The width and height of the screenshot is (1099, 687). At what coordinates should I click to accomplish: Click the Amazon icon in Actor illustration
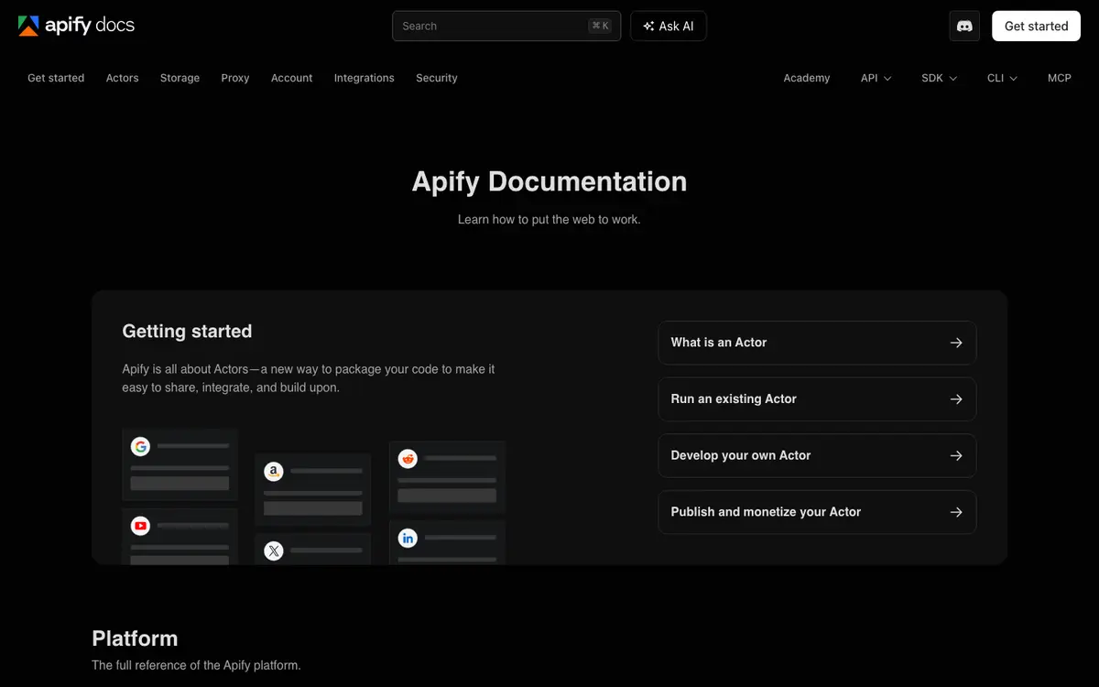(274, 472)
